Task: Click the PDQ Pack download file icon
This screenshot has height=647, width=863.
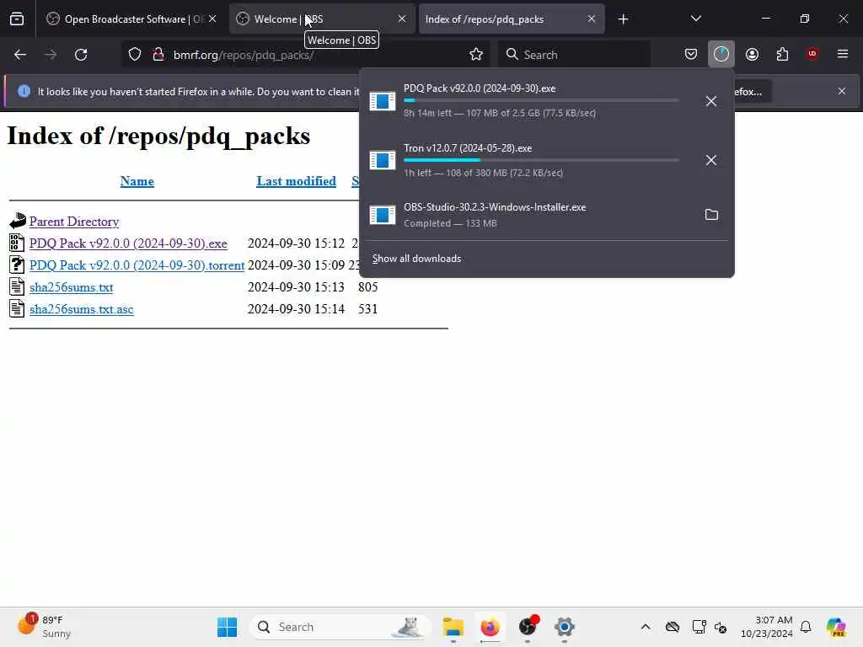Action: (383, 101)
